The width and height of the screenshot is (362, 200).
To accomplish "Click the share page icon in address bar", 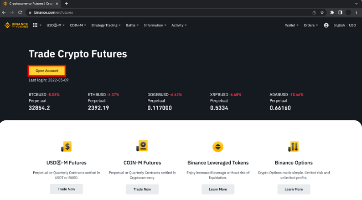I will click(314, 12).
